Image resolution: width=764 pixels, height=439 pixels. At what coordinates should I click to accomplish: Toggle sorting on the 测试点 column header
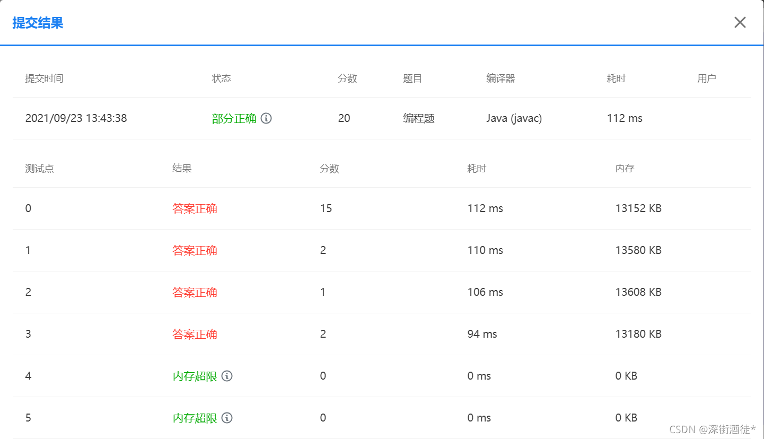(x=39, y=168)
